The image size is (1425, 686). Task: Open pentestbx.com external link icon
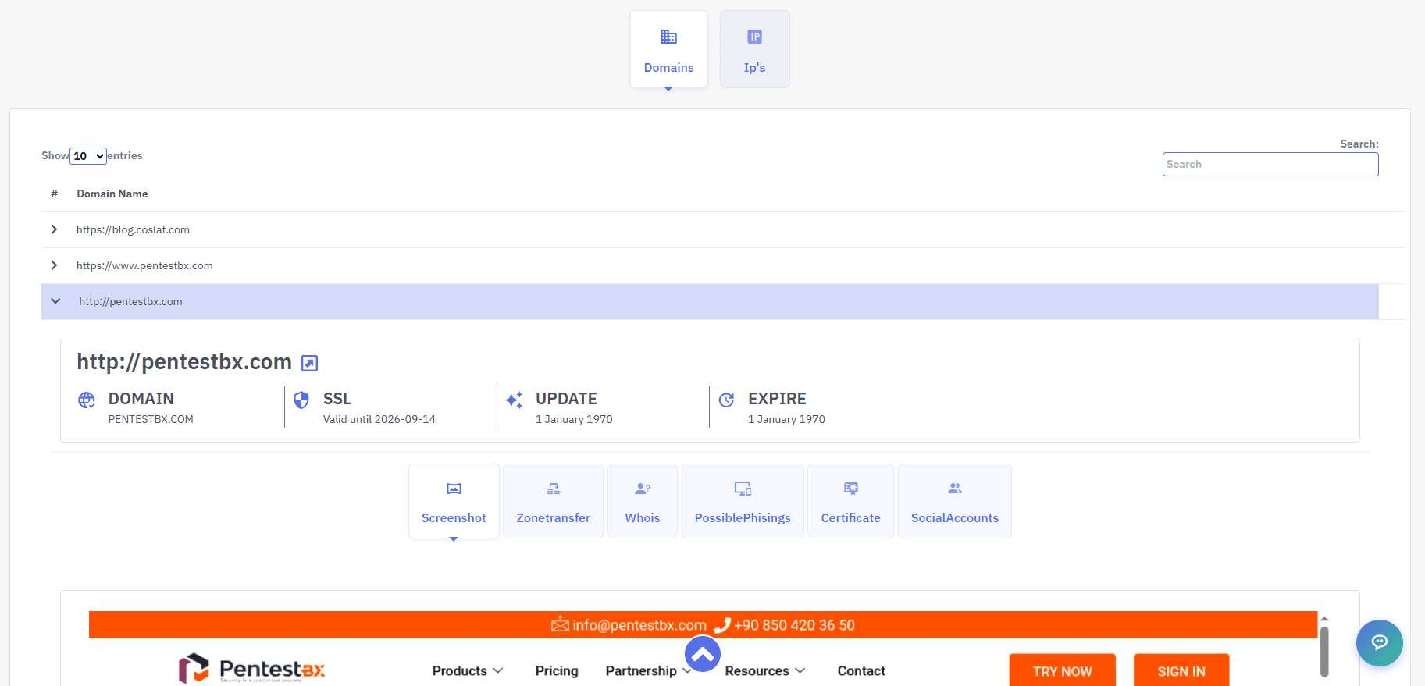(310, 363)
